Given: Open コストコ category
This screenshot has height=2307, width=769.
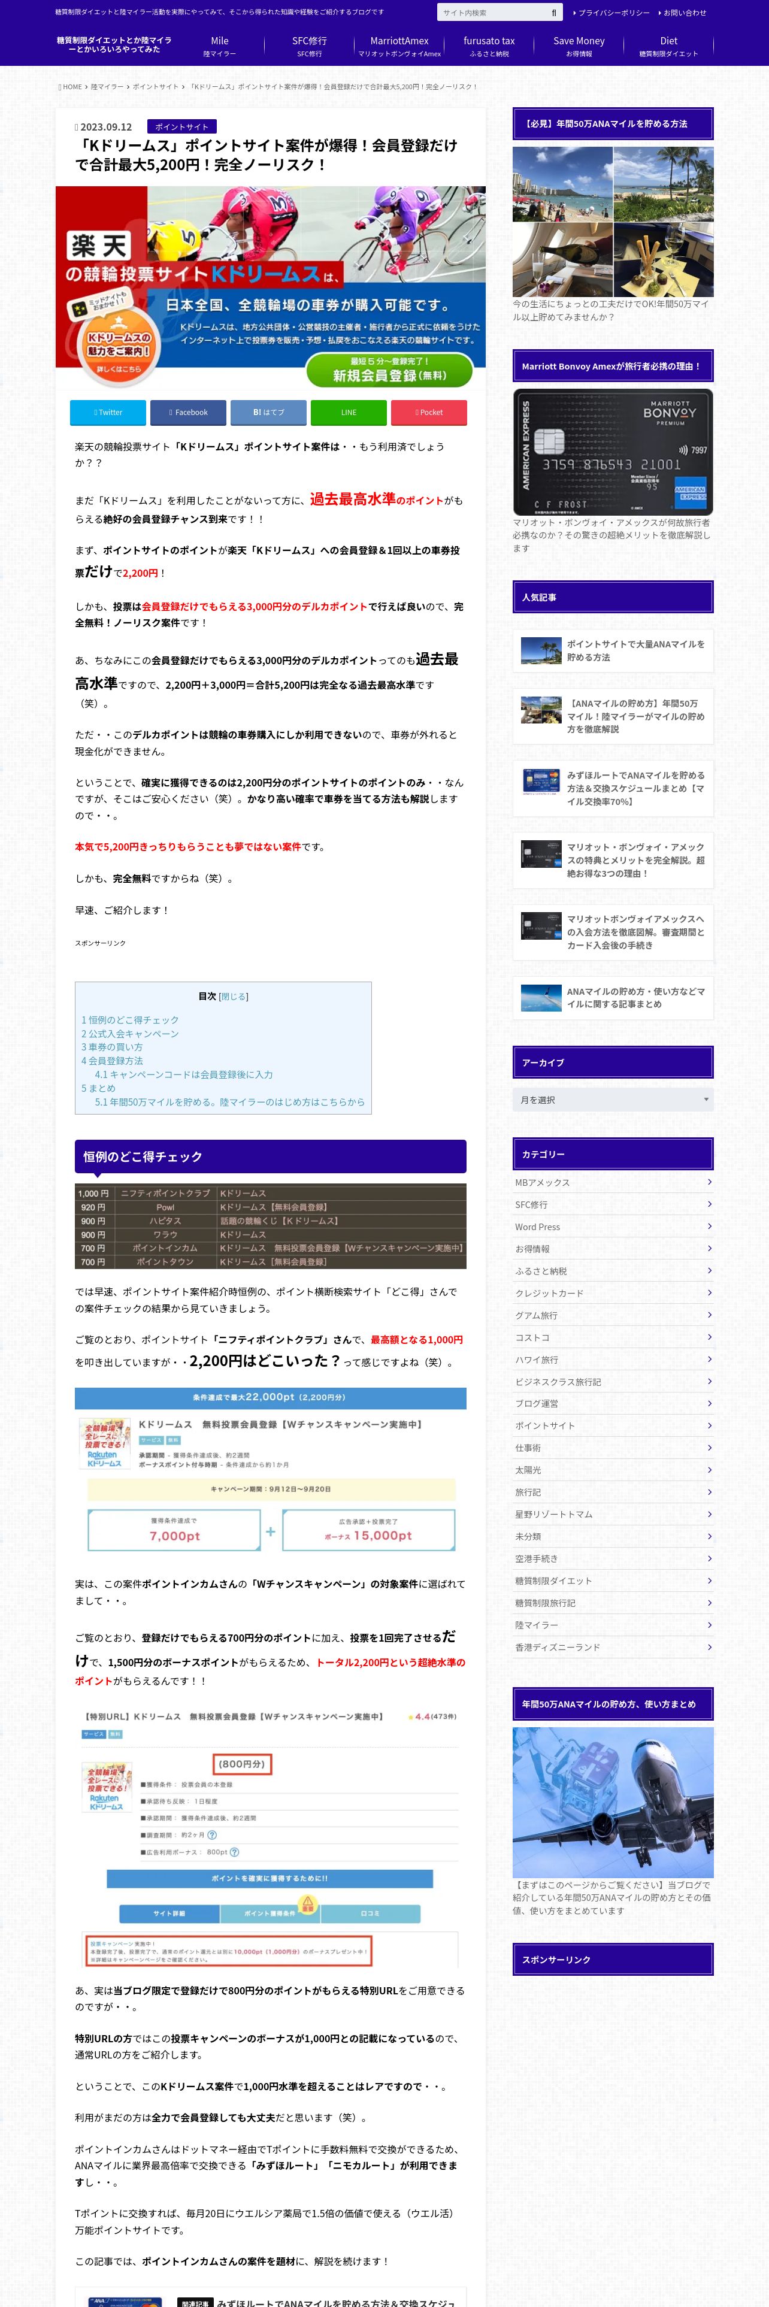Looking at the screenshot, I should (612, 1337).
